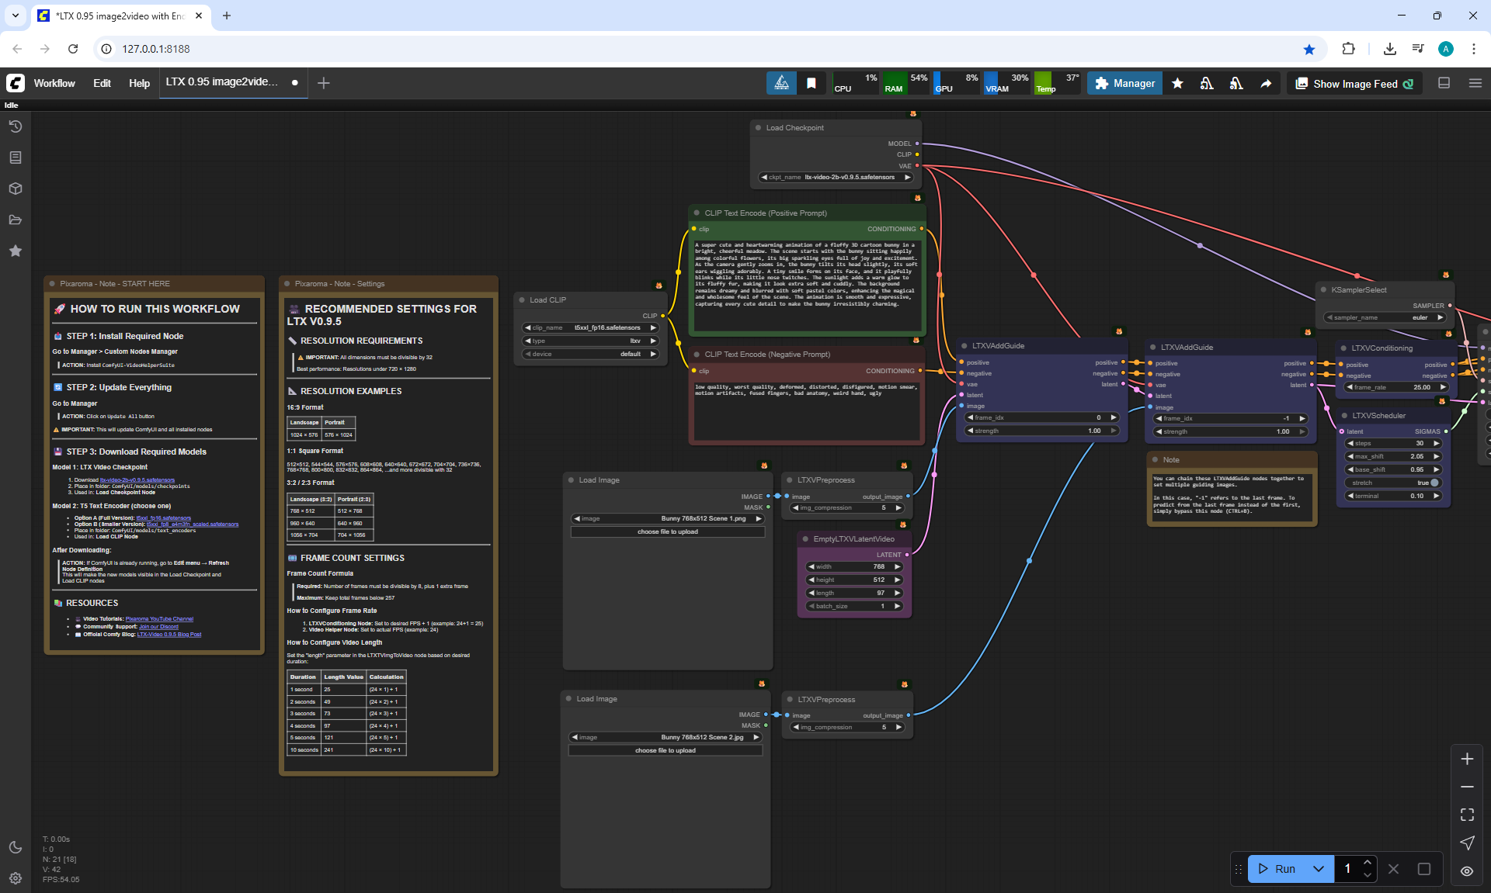The image size is (1491, 893).
Task: Open the workflows folder sidebar icon
Action: 16,220
